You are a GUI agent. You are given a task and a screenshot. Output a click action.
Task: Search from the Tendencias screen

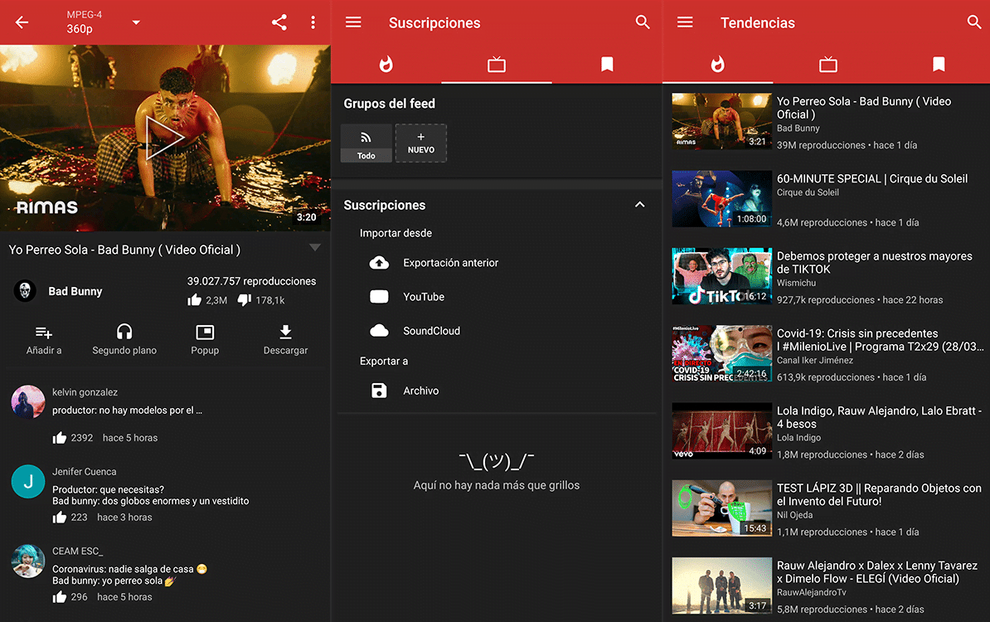[x=974, y=22]
